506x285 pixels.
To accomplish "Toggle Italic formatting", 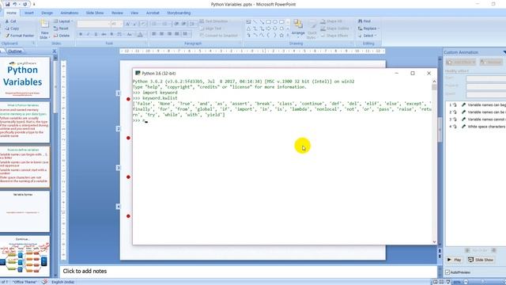I will tap(88, 34).
